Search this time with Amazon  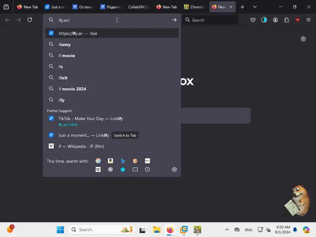coord(110,161)
